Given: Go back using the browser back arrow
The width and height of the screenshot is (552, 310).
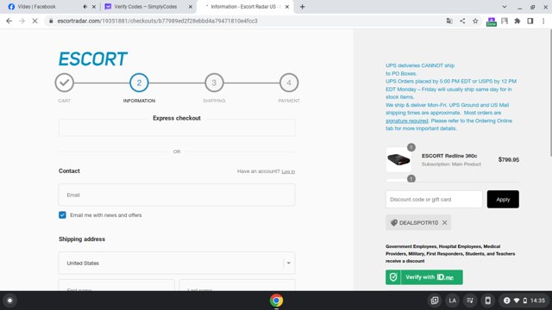Looking at the screenshot, I should pyautogui.click(x=9, y=21).
